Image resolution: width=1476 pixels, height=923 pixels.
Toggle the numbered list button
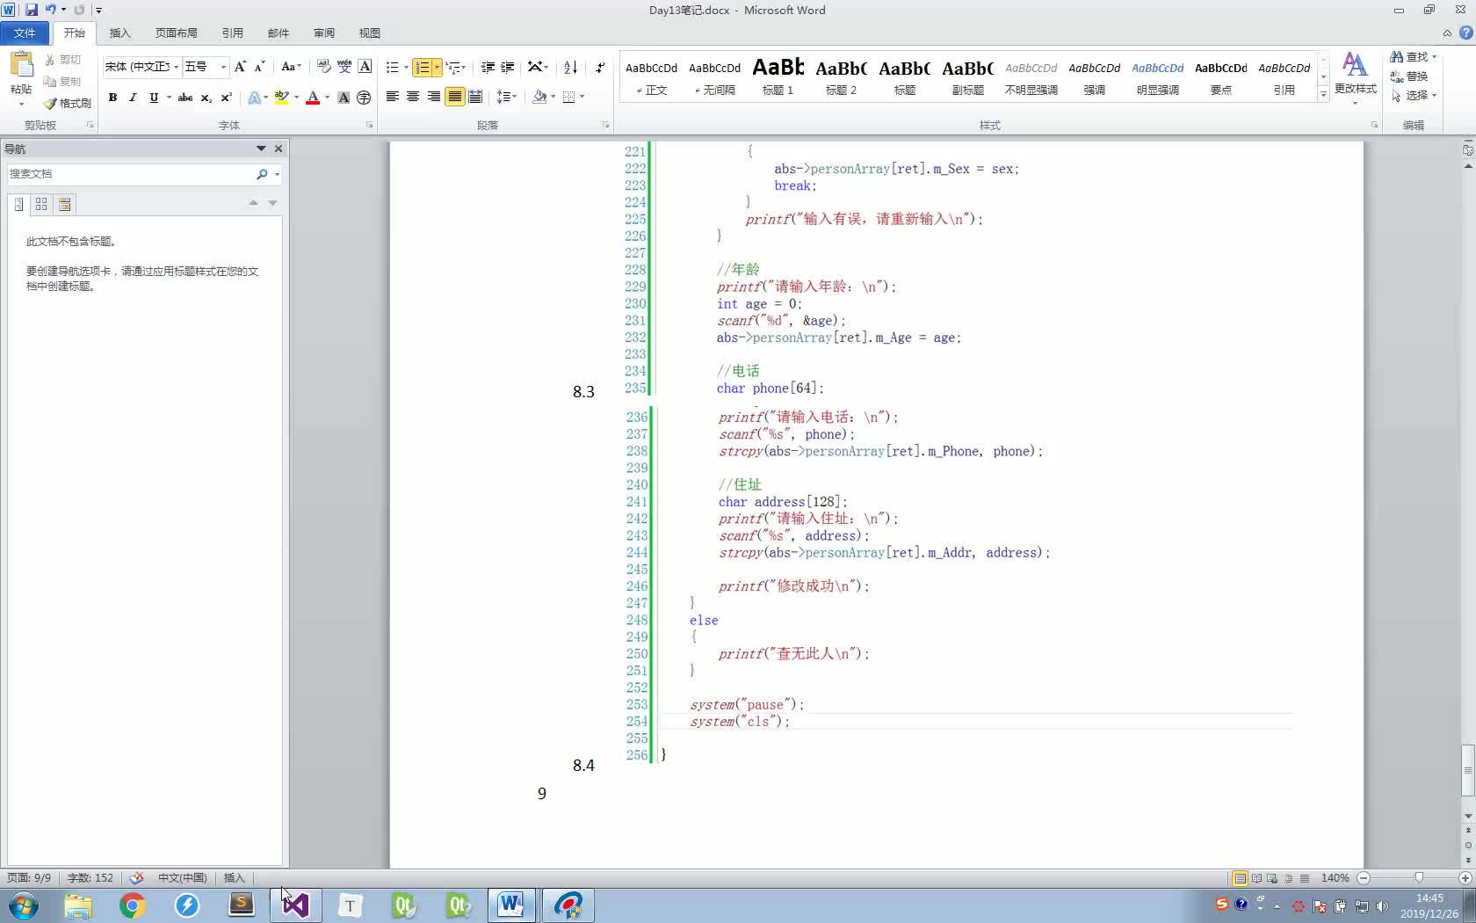point(423,67)
